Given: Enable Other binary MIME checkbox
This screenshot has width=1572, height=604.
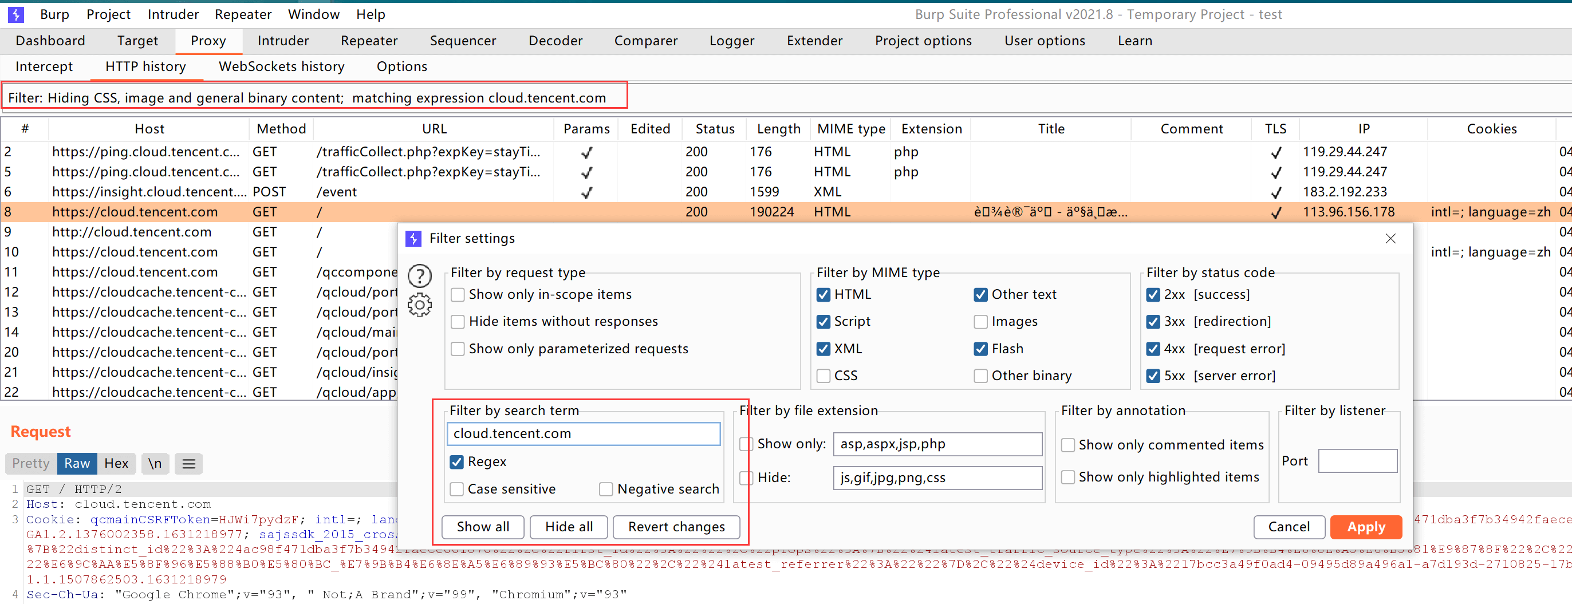Looking at the screenshot, I should (980, 376).
